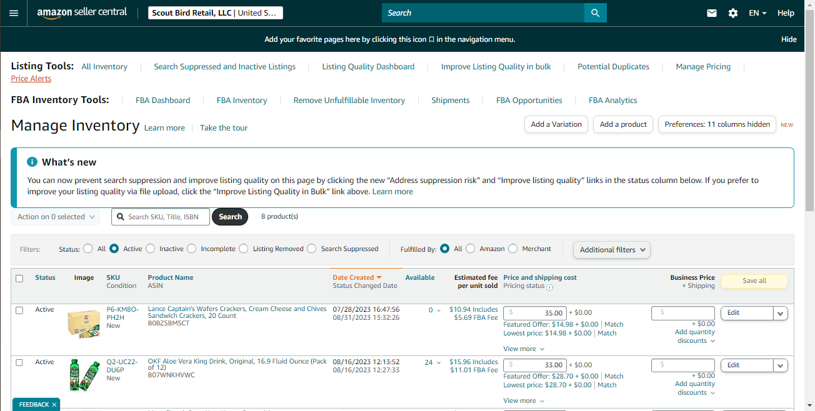
Task: Open Listing Quality Dashboard
Action: 368,67
